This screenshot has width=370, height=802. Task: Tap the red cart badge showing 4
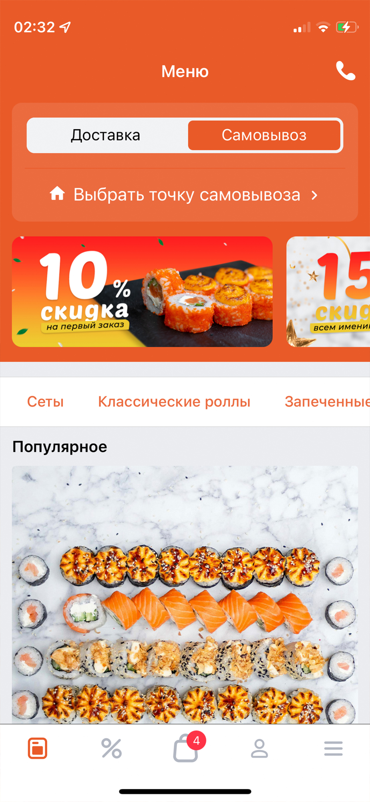[x=196, y=740]
